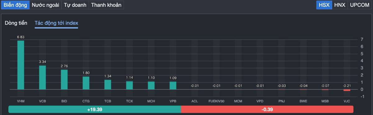Click the BWE ticker label
The image size is (373, 115).
pyautogui.click(x=303, y=101)
